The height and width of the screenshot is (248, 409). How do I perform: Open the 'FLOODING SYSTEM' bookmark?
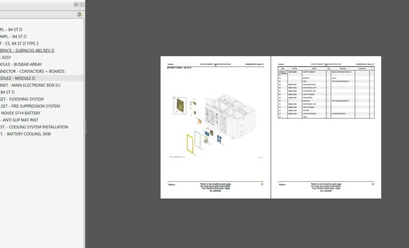22,99
